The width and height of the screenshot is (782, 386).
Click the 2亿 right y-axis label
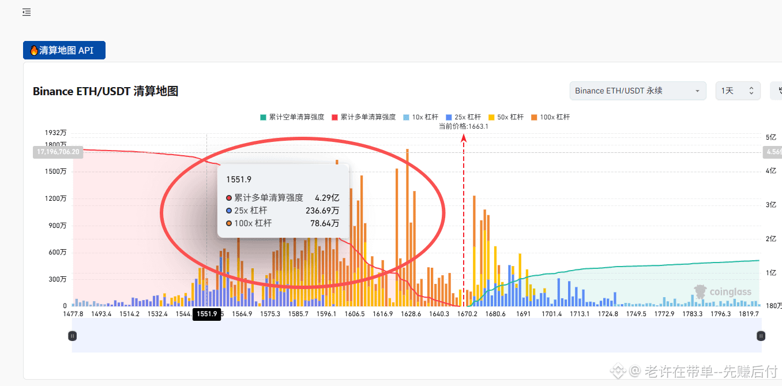click(771, 239)
